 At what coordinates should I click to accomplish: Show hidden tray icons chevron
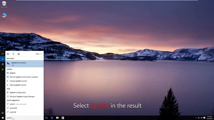click(x=196, y=118)
